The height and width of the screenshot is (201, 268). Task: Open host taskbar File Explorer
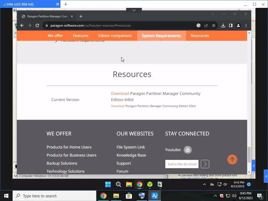tap(116, 196)
